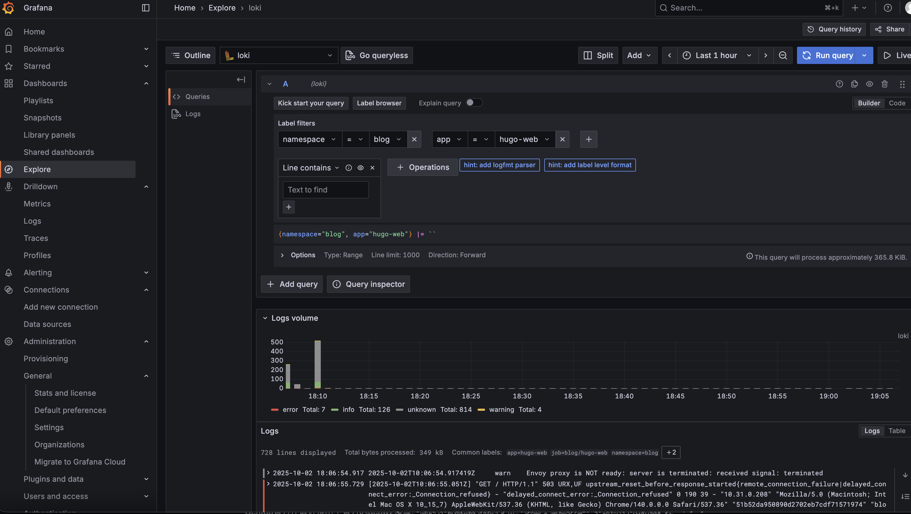Open the query A info icon
This screenshot has width=911, height=514.
point(839,84)
